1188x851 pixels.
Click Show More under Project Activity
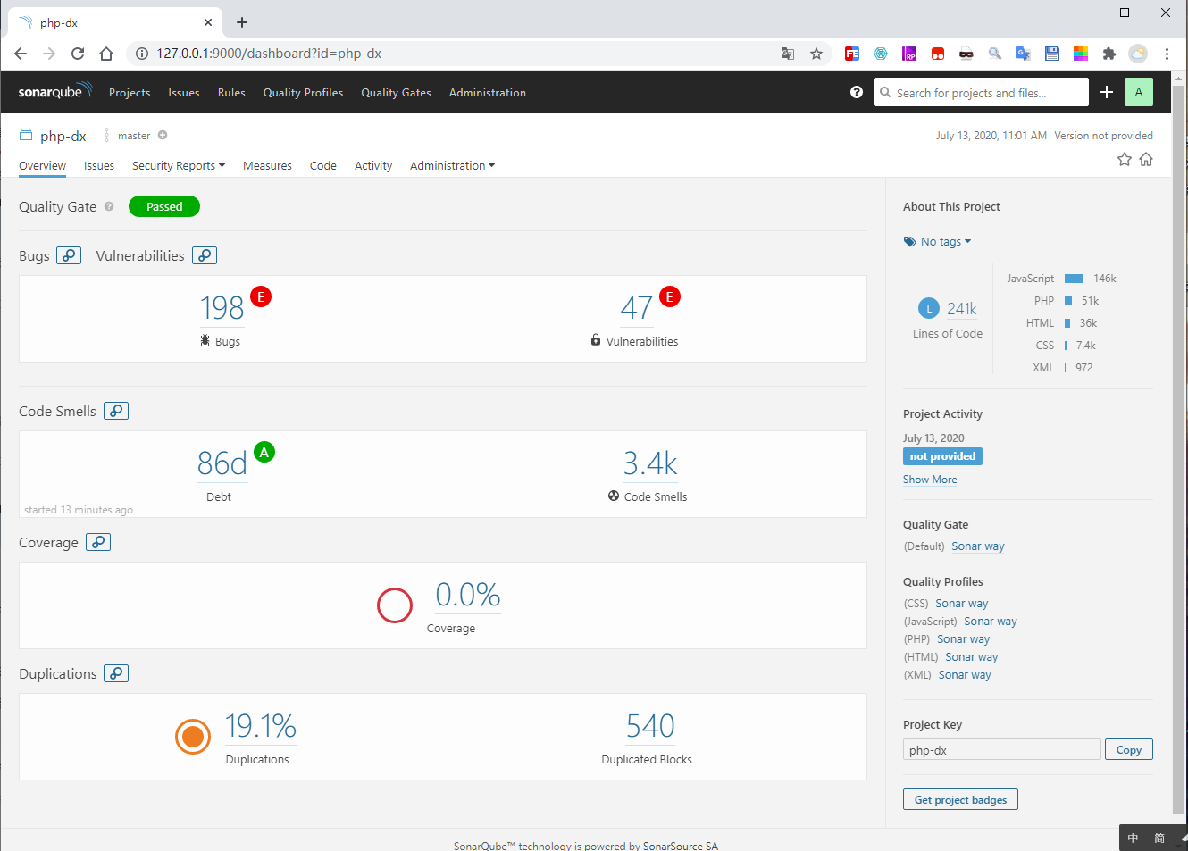pyautogui.click(x=930, y=480)
